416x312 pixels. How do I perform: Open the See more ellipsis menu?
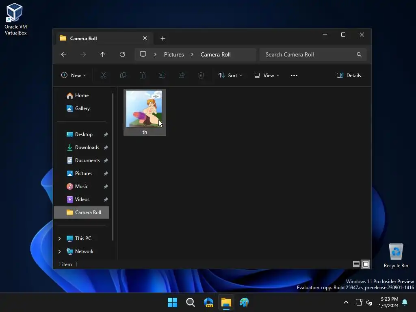(294, 75)
